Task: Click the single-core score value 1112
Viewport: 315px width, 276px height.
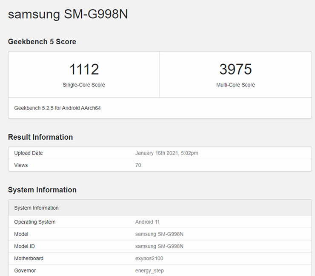Action: click(x=84, y=69)
